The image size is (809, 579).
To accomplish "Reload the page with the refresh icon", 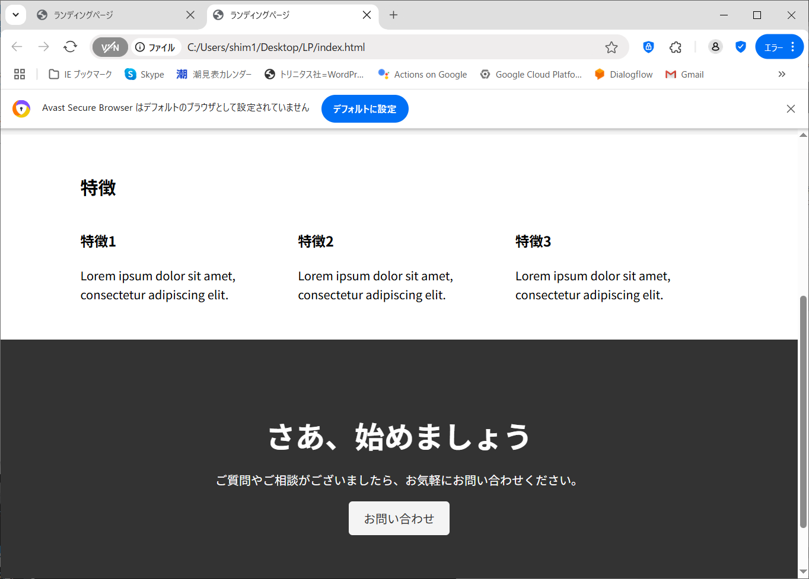I will (71, 47).
